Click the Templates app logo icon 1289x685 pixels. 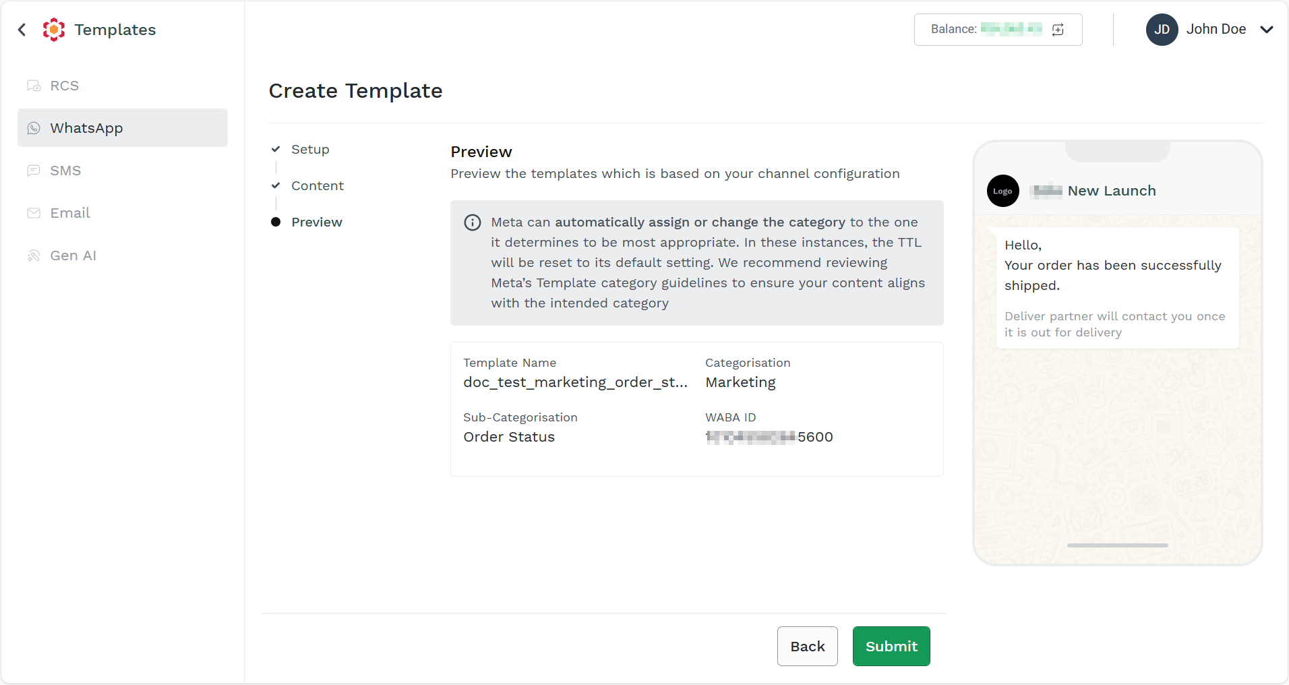(54, 30)
